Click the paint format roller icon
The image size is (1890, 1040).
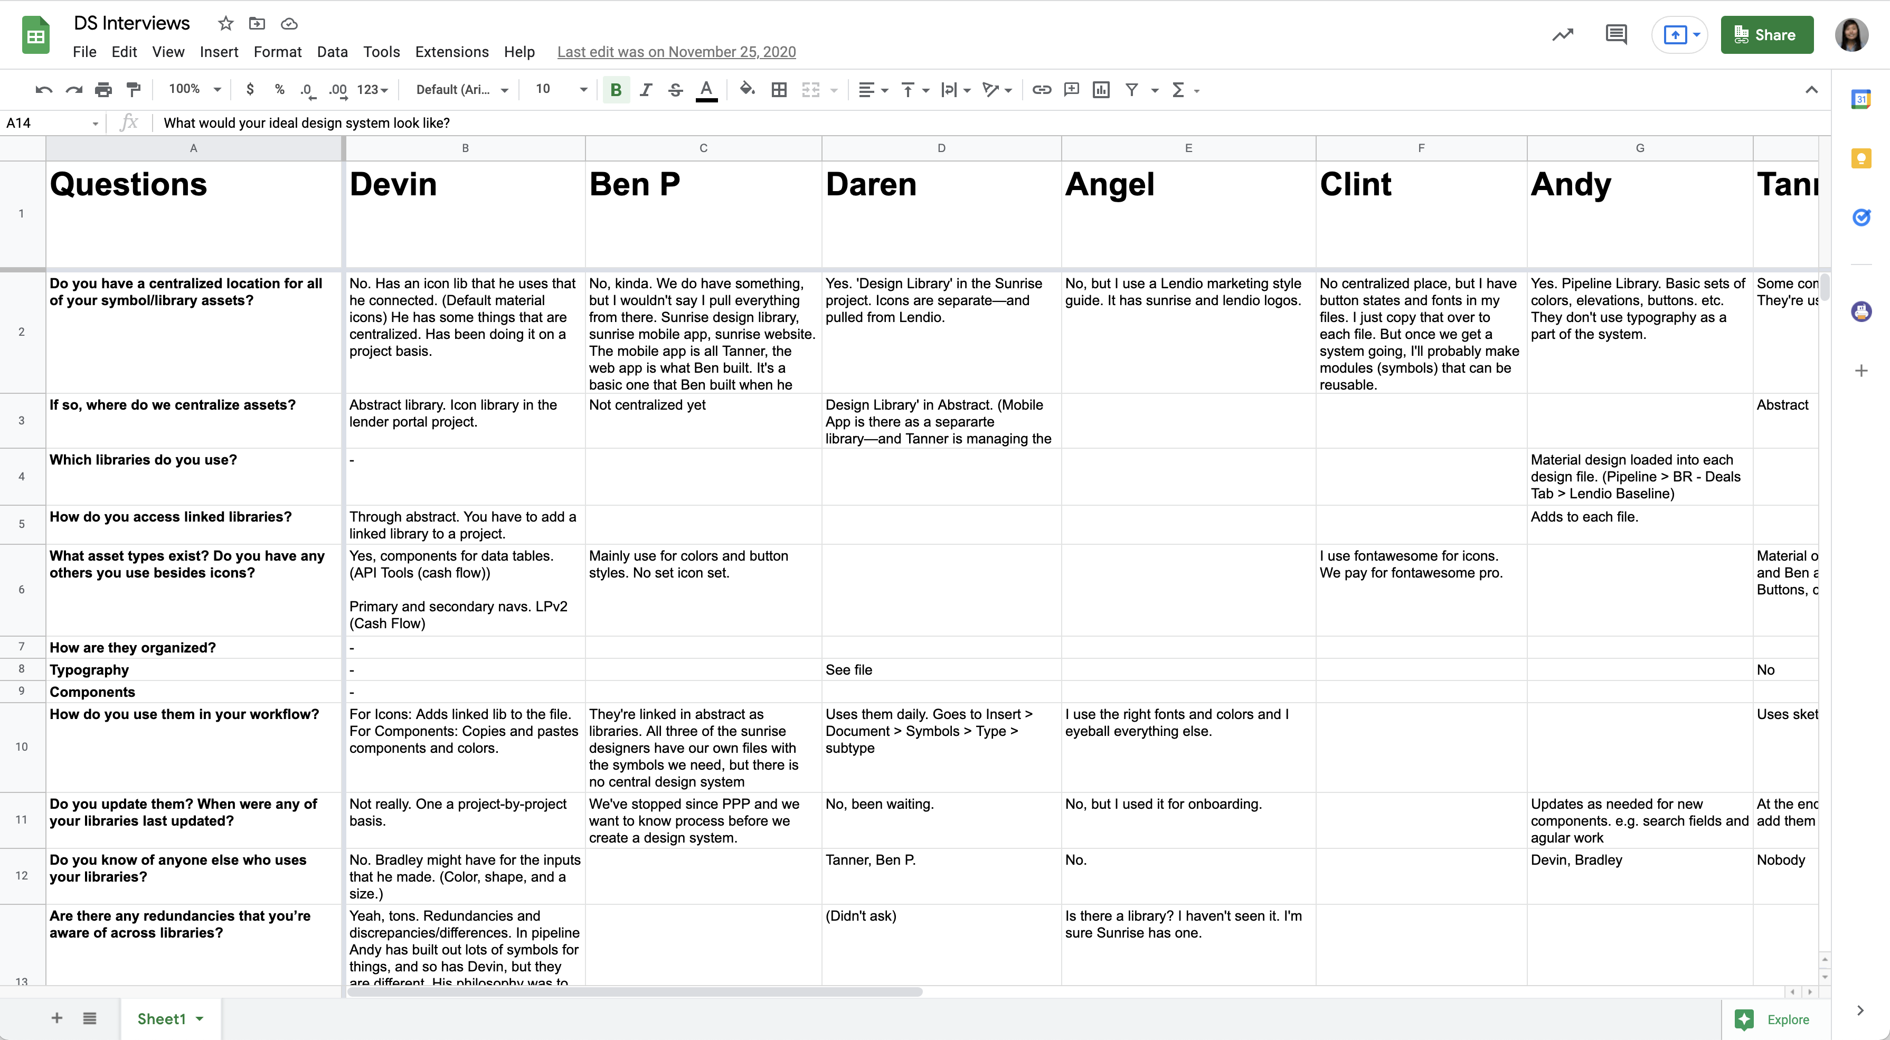pos(134,89)
